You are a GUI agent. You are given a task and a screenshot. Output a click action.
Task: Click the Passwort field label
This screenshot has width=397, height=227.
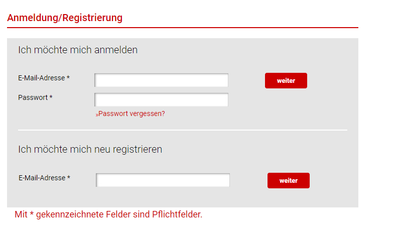pyautogui.click(x=33, y=97)
